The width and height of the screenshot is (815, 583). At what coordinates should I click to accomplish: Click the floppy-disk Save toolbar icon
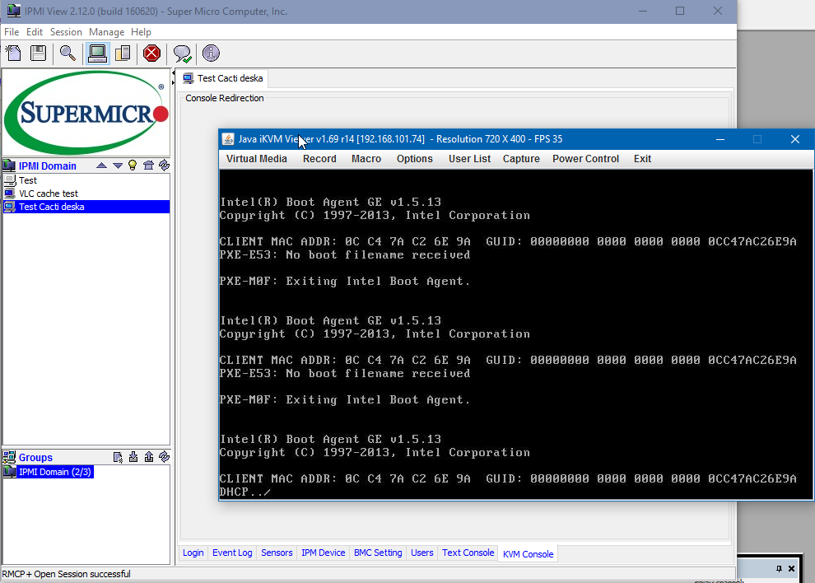click(x=38, y=53)
